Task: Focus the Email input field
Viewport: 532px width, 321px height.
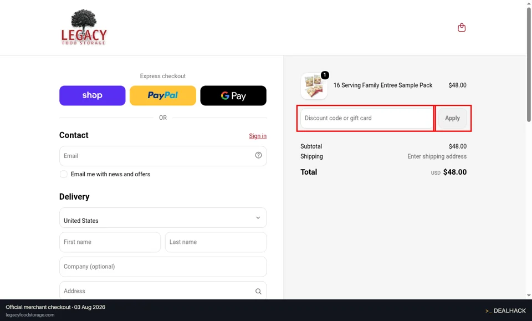Action: click(x=163, y=156)
